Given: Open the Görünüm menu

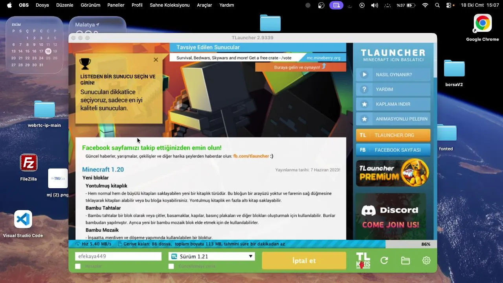Looking at the screenshot, I should point(90,5).
